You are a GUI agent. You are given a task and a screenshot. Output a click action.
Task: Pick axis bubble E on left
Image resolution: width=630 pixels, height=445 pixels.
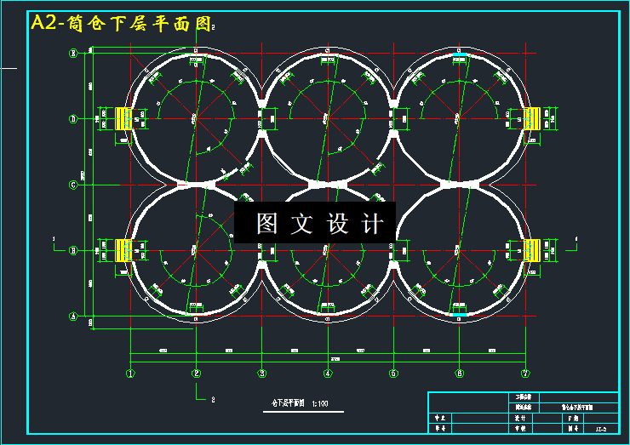pos(73,53)
